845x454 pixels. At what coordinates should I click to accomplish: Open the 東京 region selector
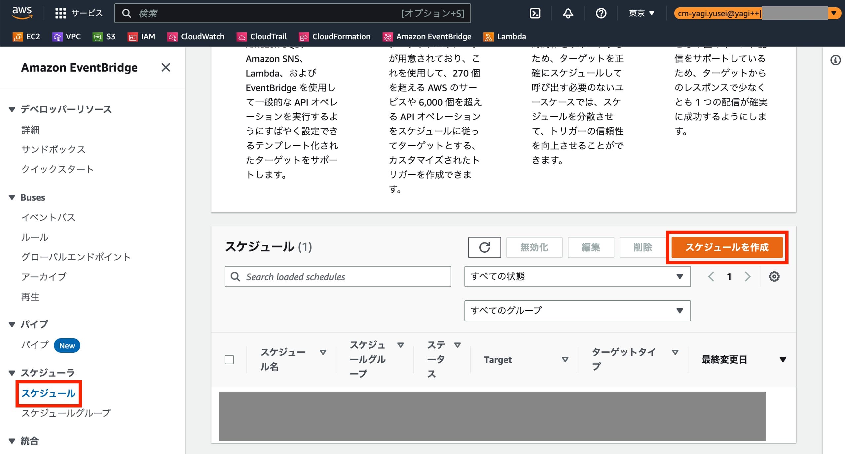[641, 13]
